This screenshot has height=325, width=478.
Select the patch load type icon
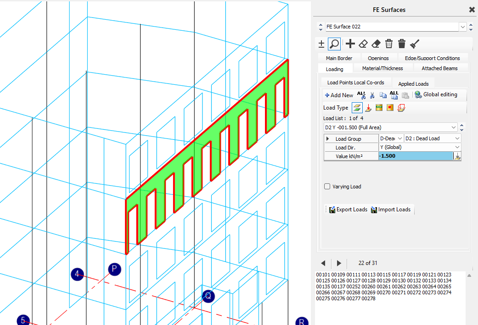(390, 108)
